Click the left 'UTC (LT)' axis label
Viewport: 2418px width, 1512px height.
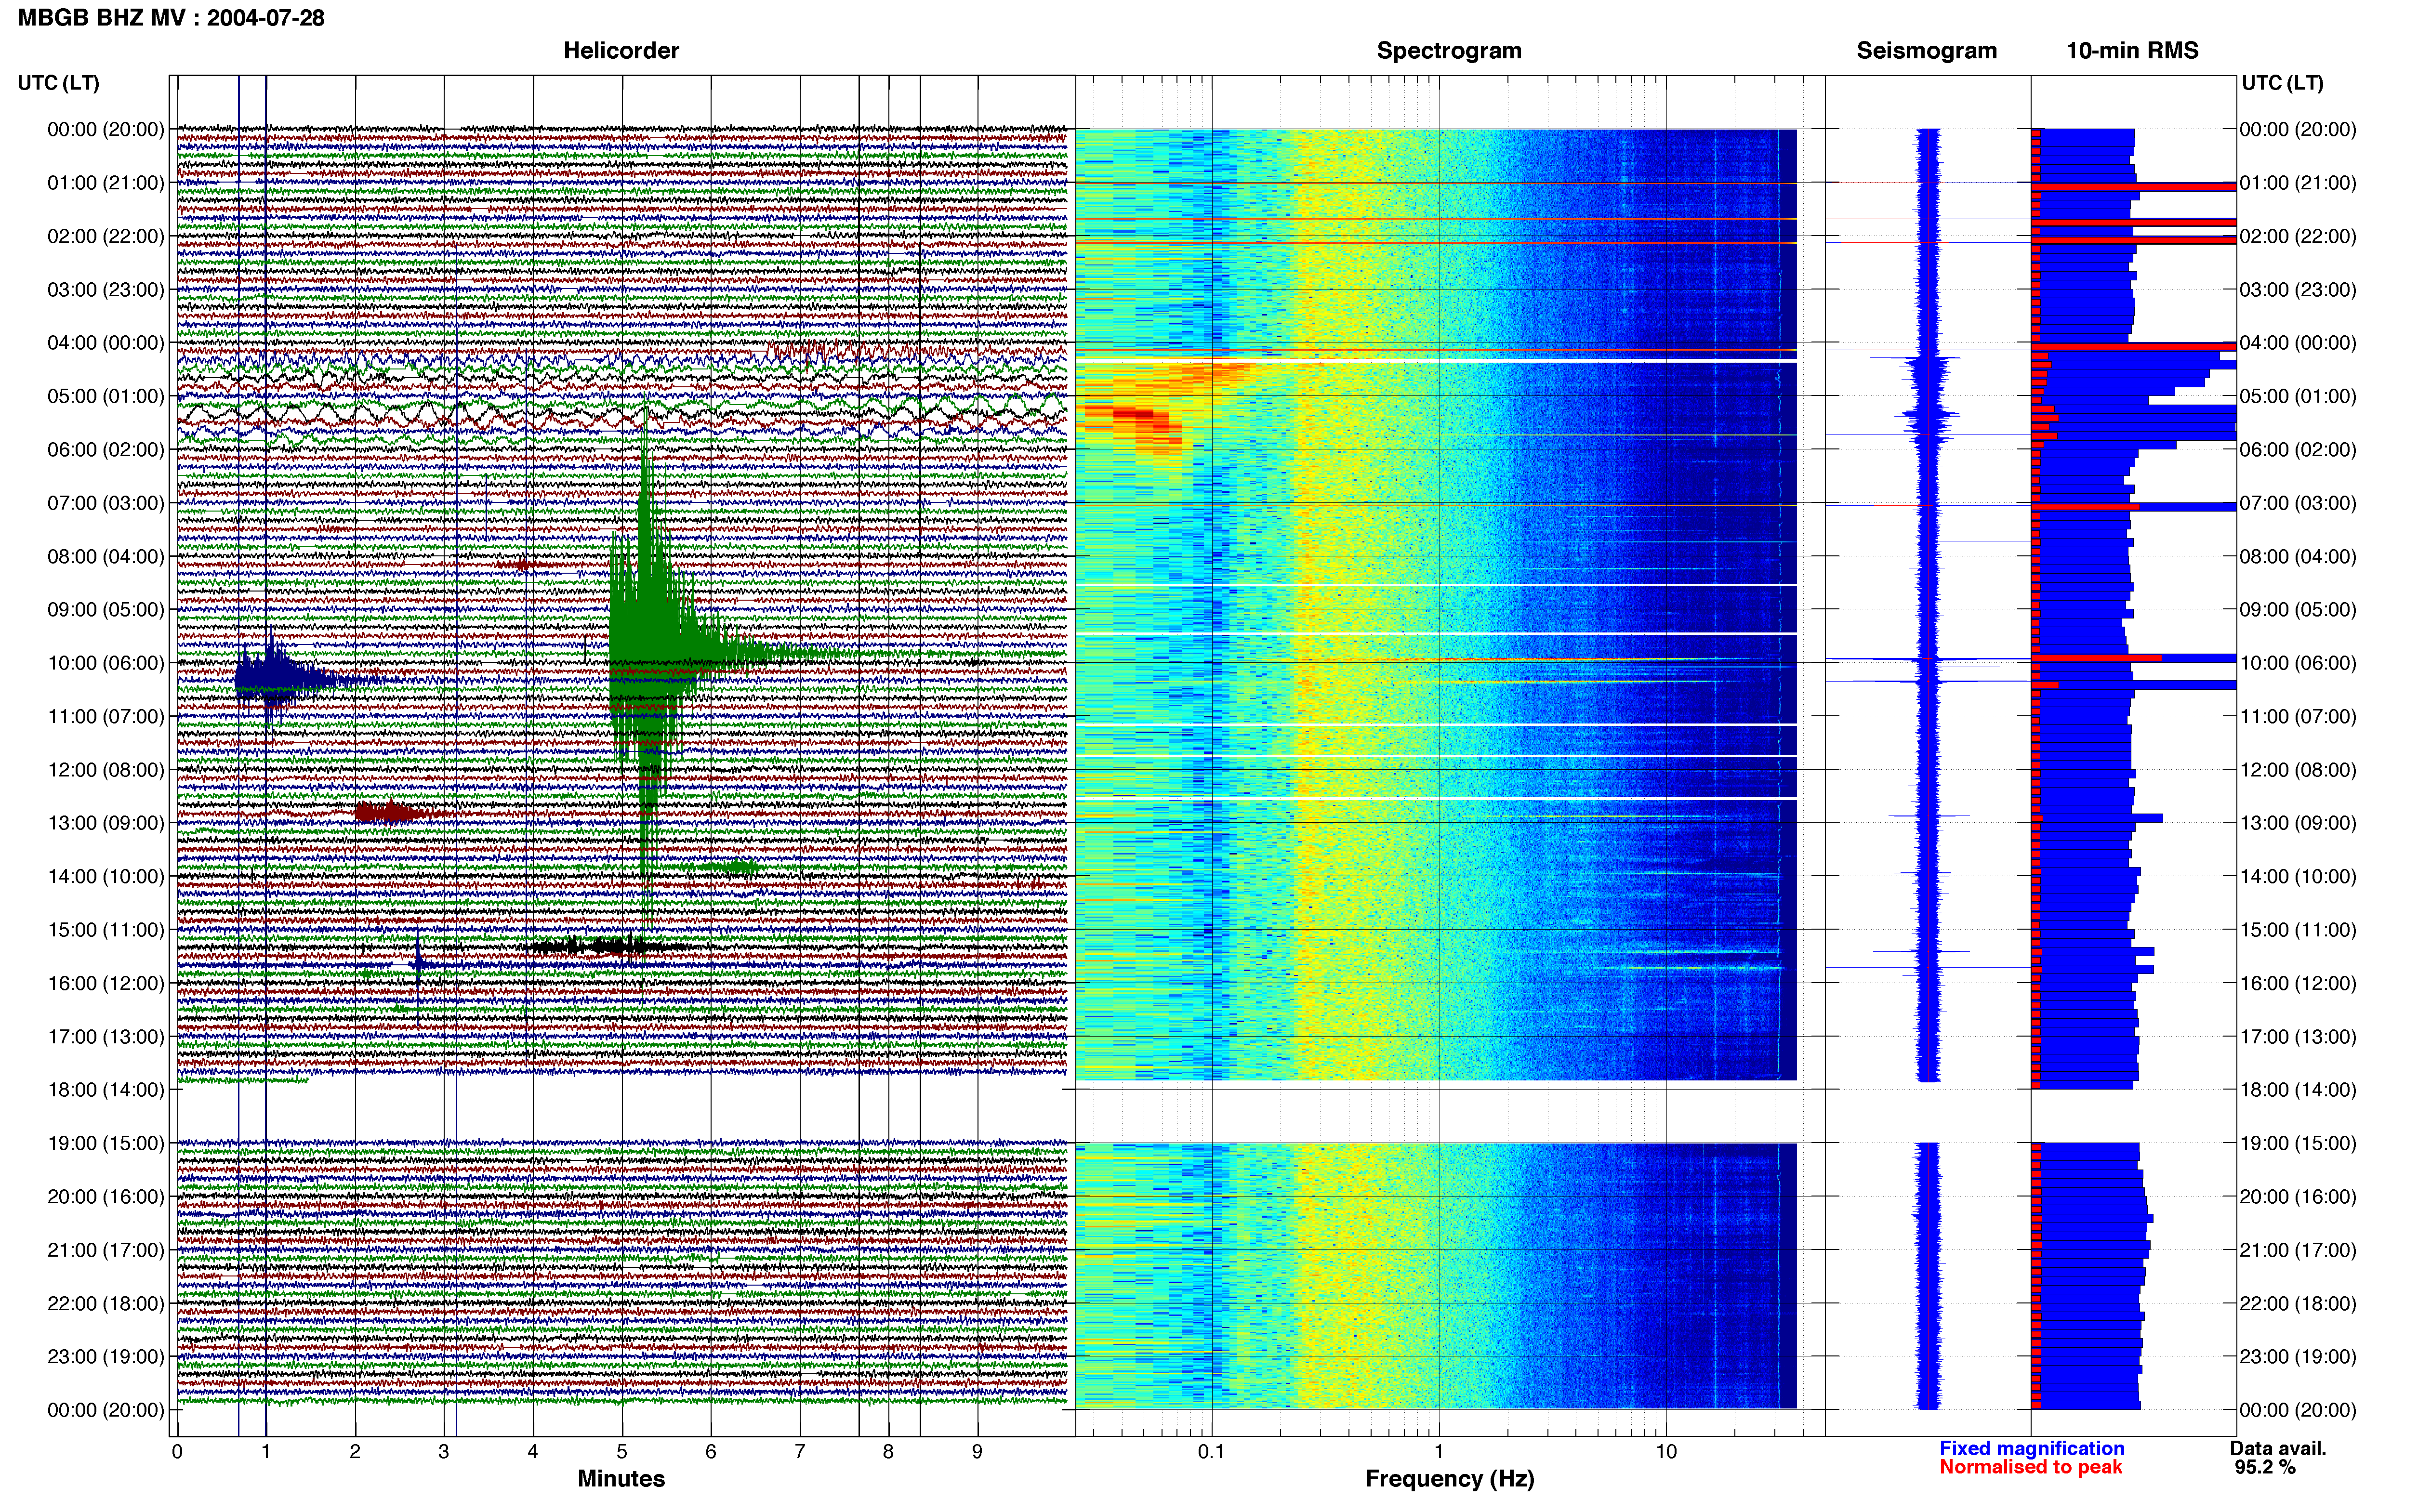pos(59,83)
